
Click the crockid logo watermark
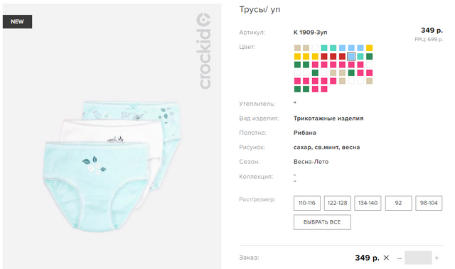click(203, 51)
